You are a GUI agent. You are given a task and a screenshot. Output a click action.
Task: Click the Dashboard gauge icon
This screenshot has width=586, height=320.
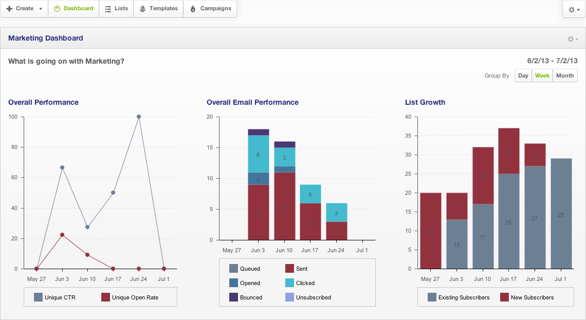[57, 9]
